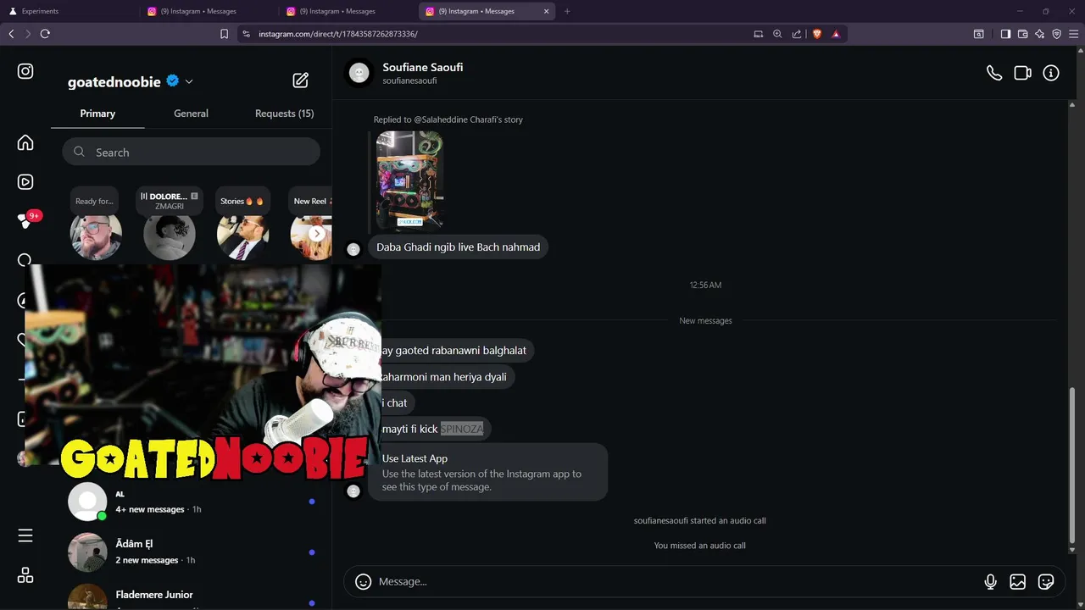Screen dimensions: 1085x610
Task: Close the active Instagram browser tab
Action: click(x=546, y=11)
